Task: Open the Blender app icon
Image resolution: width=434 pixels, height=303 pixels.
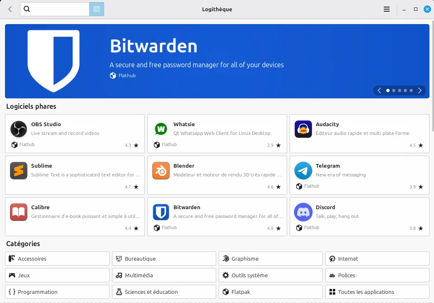Action: 161,171
